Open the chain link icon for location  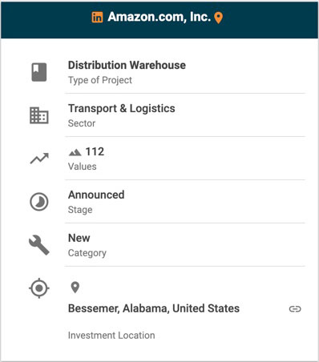point(295,309)
